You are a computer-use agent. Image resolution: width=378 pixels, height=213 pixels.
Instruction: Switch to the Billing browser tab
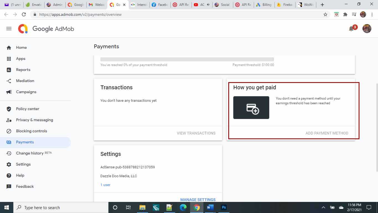pyautogui.click(x=264, y=5)
